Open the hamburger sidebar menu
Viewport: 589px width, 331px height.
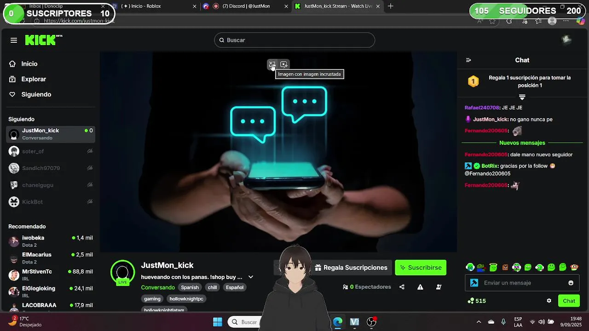(14, 40)
